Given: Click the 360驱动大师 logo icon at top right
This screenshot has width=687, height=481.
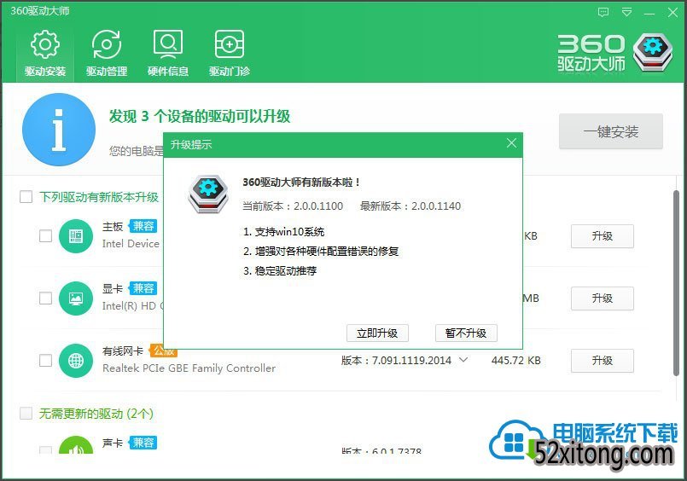Looking at the screenshot, I should click(652, 52).
